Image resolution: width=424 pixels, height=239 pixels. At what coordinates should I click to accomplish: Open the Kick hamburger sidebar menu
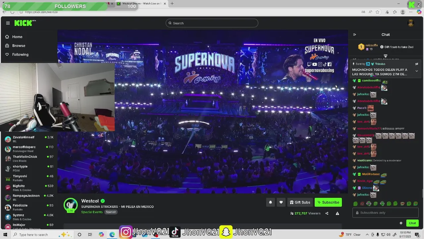click(x=8, y=23)
